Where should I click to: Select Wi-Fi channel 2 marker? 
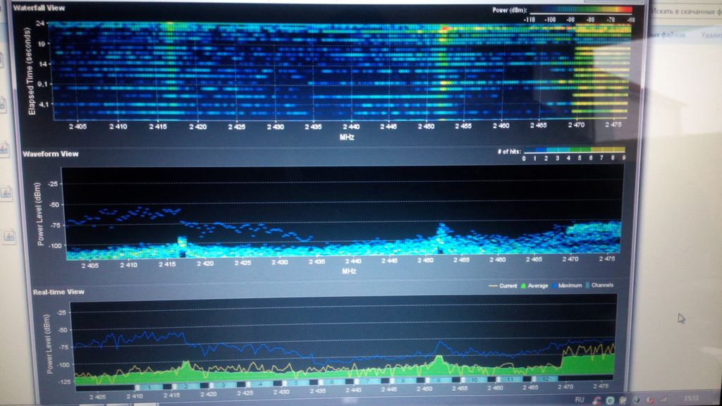(185, 387)
